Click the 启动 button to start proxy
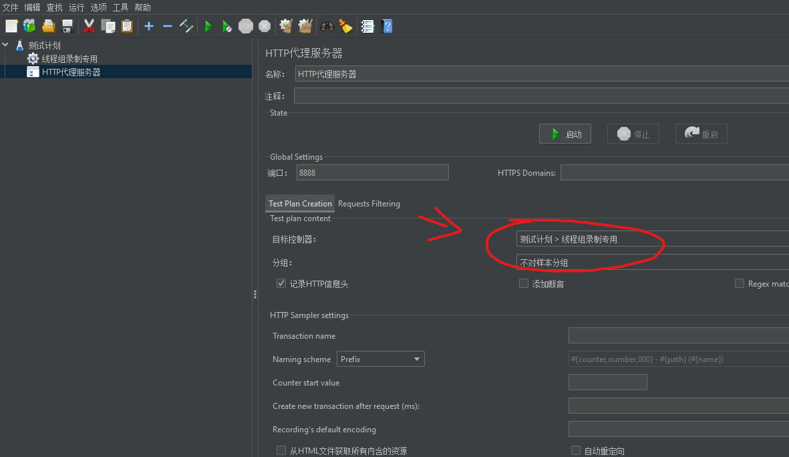The width and height of the screenshot is (789, 457). 565,134
